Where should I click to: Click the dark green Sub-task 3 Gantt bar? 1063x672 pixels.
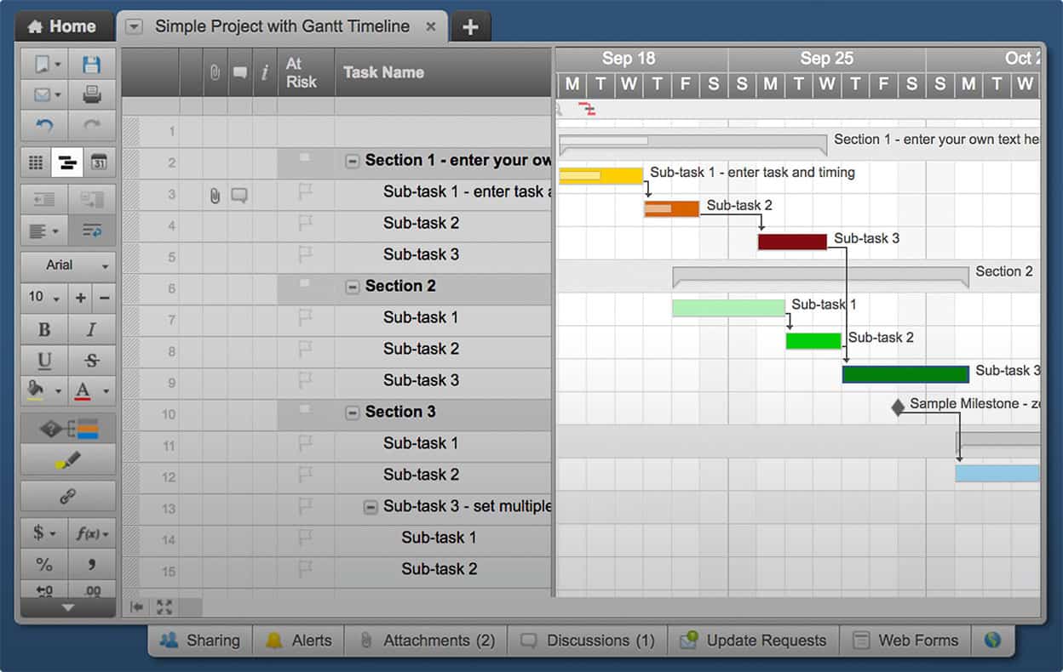905,374
